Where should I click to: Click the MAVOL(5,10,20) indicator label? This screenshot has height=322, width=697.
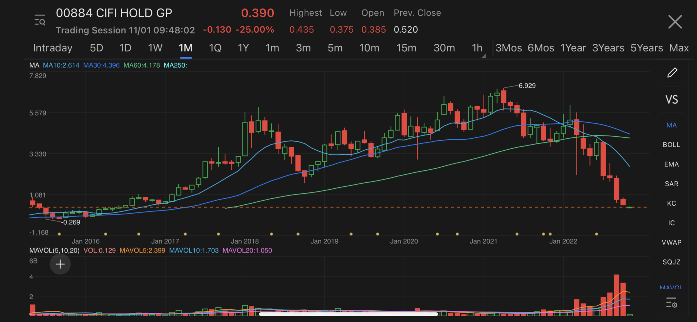pyautogui.click(x=54, y=251)
